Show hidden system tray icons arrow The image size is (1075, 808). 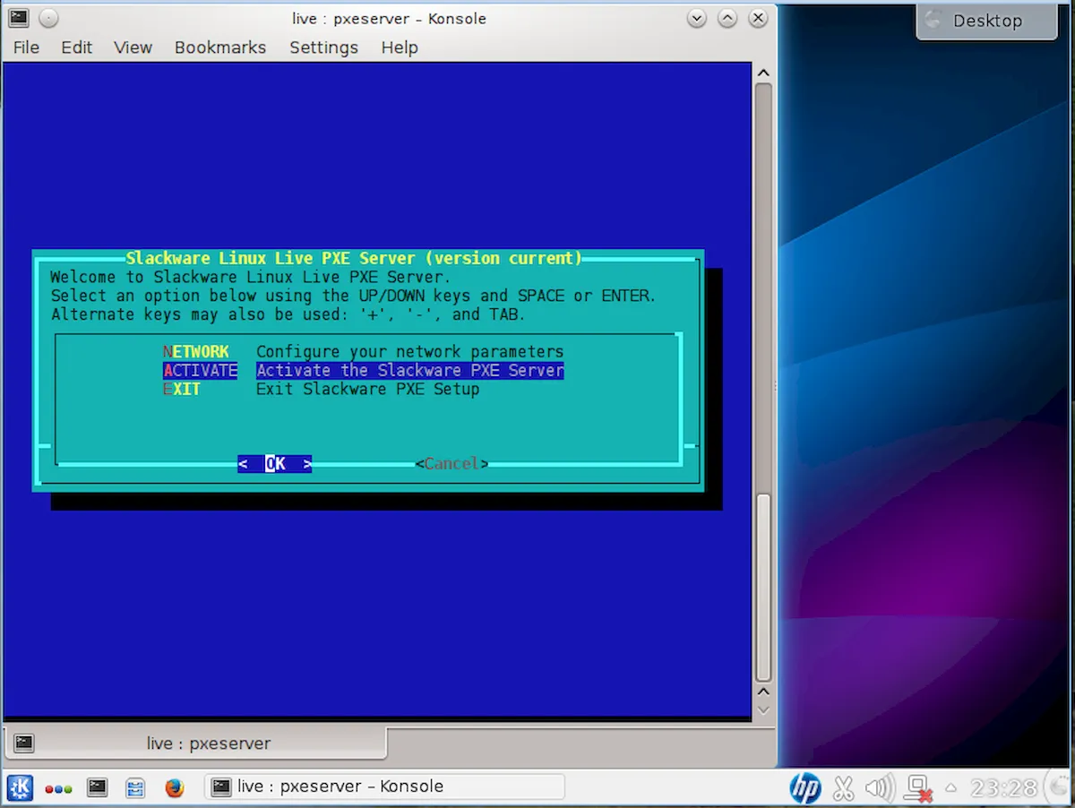point(950,788)
